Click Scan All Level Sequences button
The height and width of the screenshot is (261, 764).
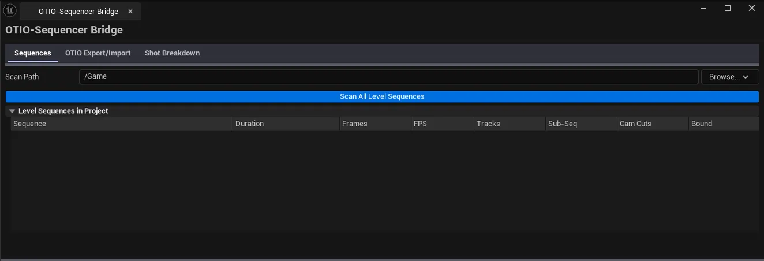tap(382, 96)
